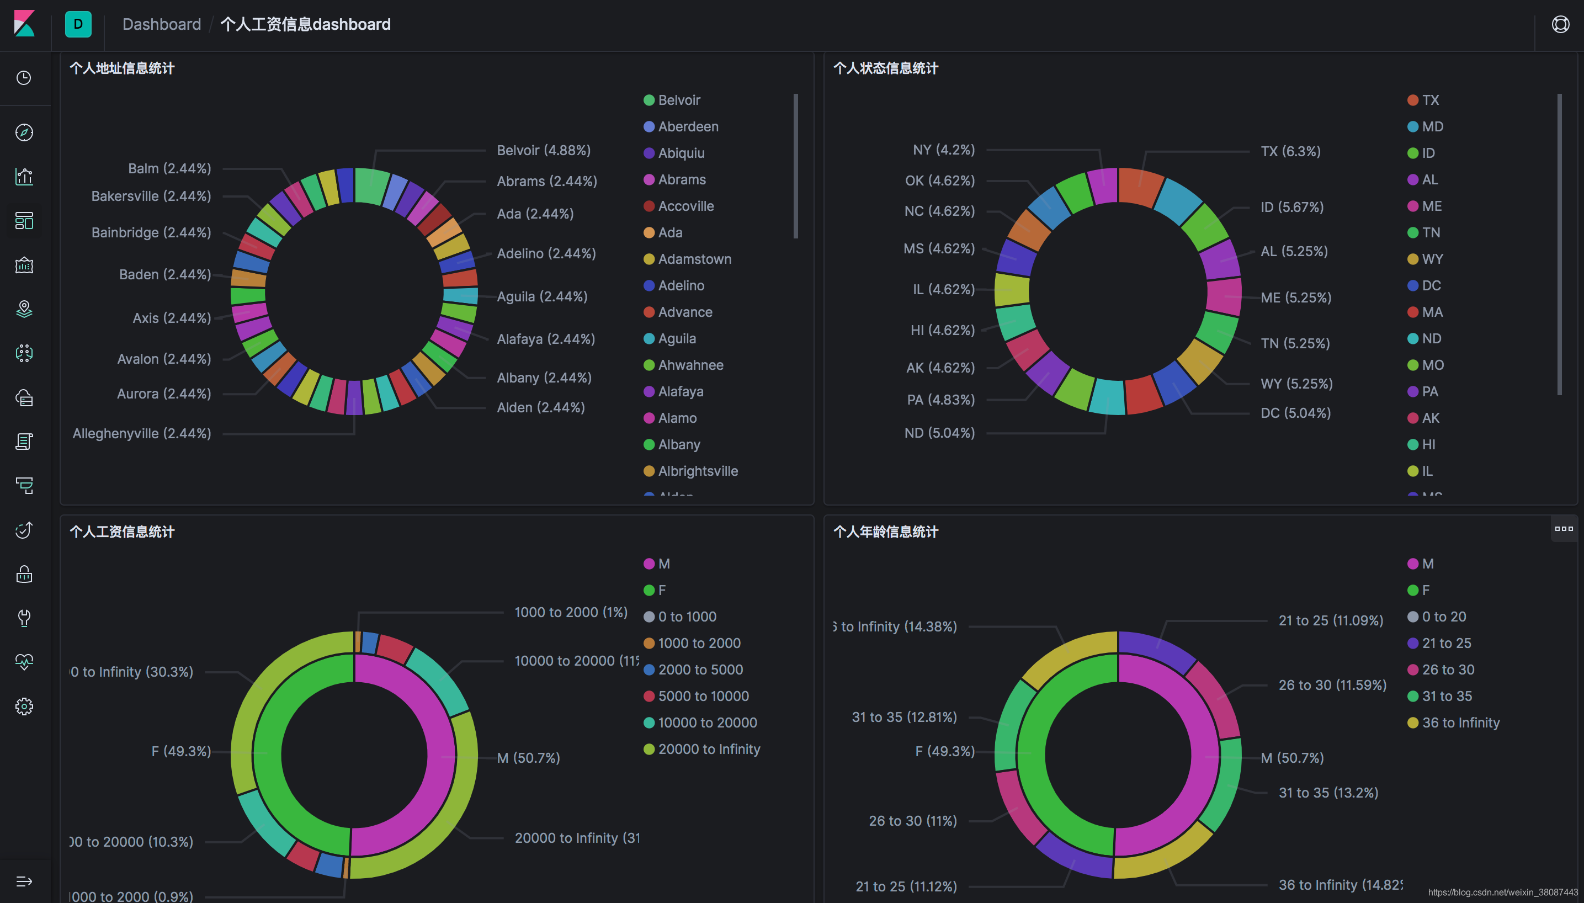The width and height of the screenshot is (1584, 903).
Task: Open the Visualize sidebar icon
Action: point(24,177)
